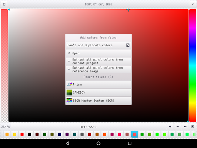Tap the Android home circle icon

(x=98, y=143)
